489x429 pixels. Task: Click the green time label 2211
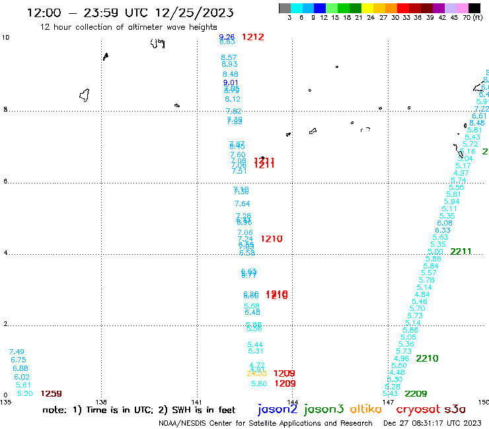click(x=461, y=251)
